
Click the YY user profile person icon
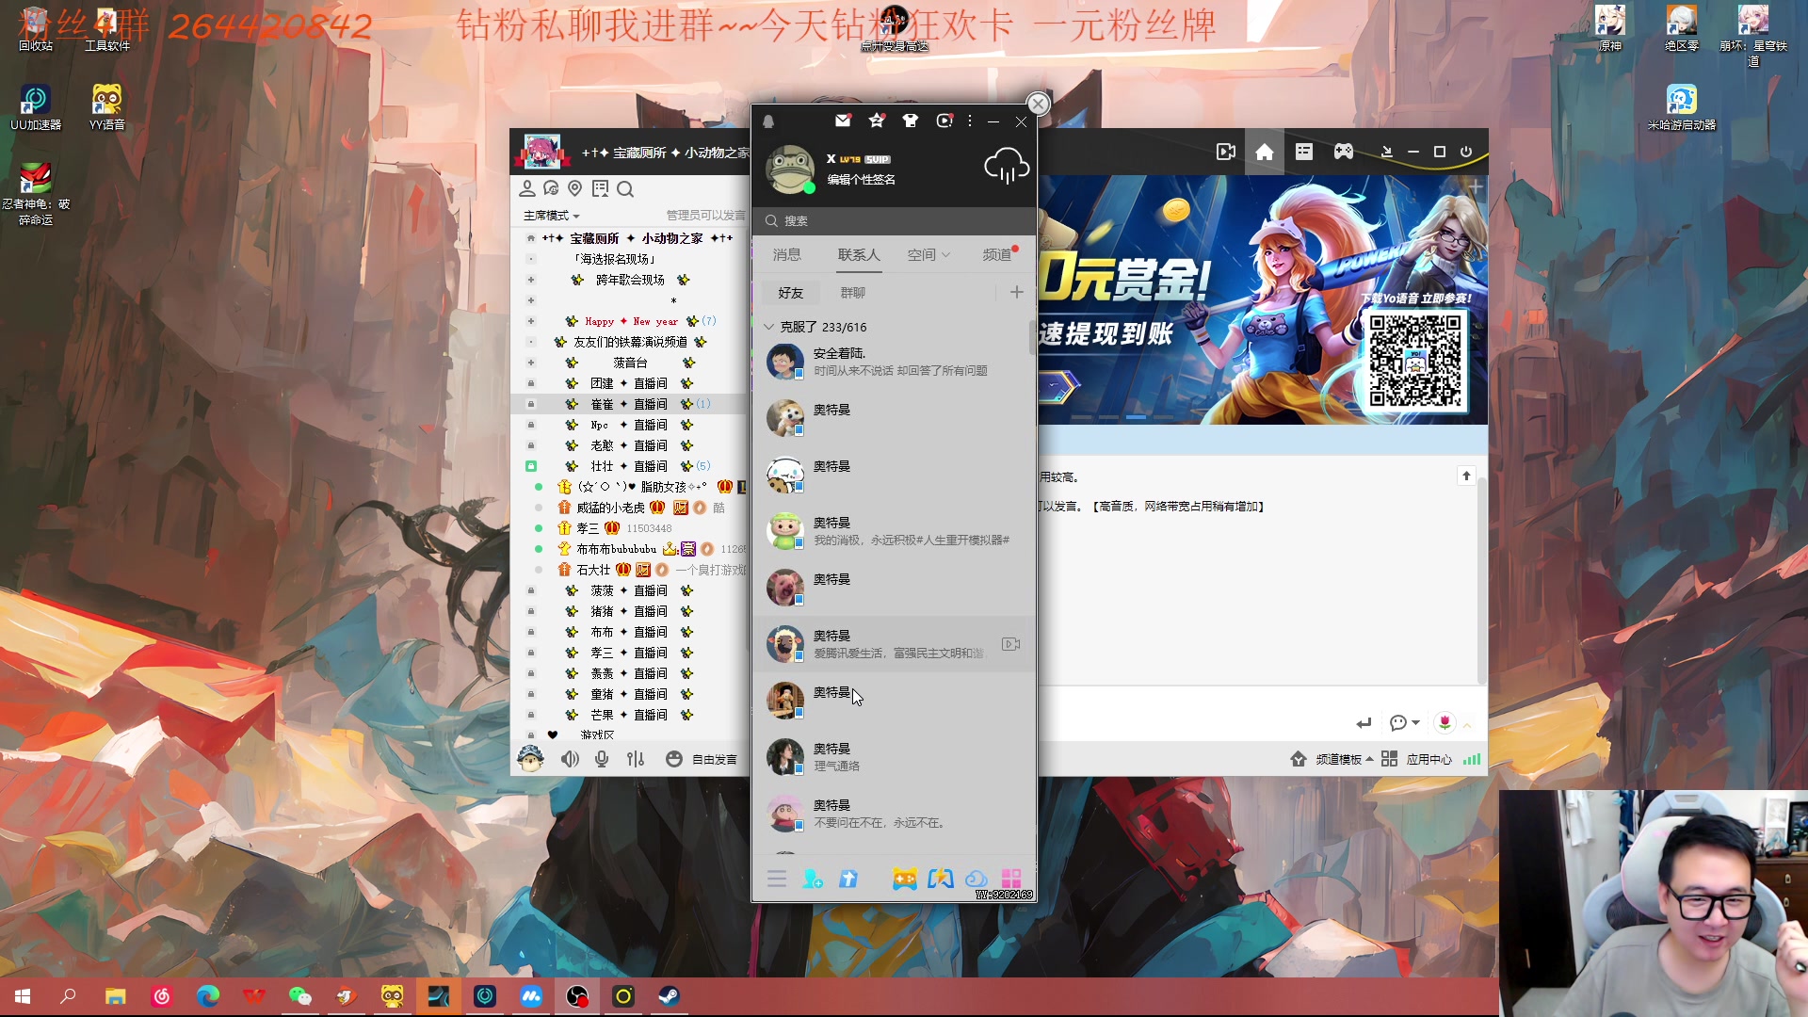point(527,189)
